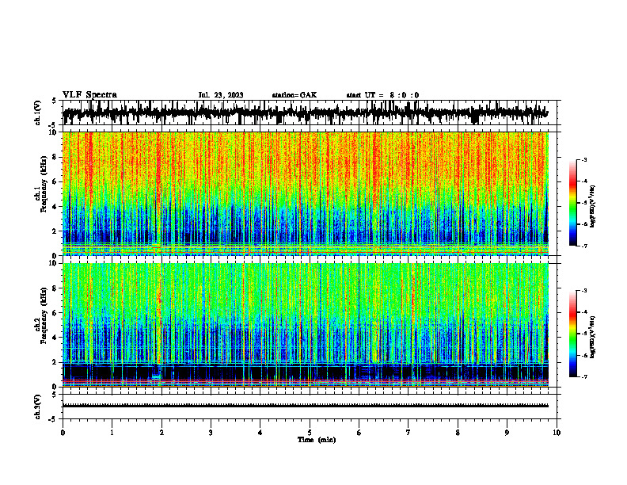Click time axis tick label "8"
Viewport: 627px width, 485px height.
(x=458, y=432)
